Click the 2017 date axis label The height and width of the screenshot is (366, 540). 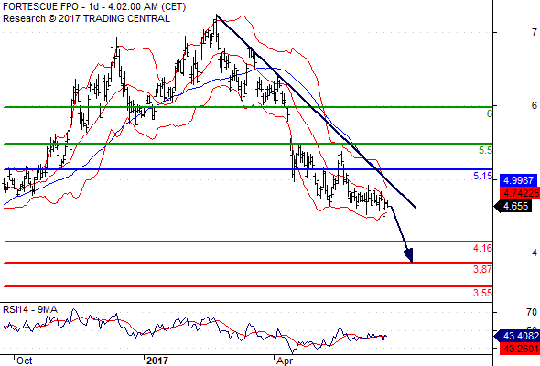click(x=157, y=361)
